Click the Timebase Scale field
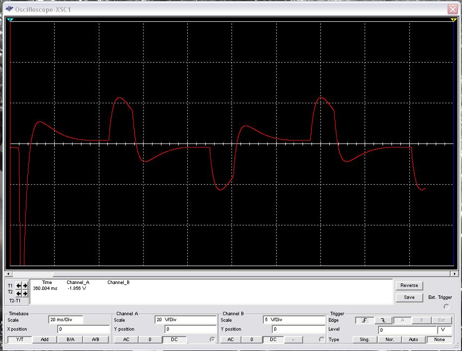Viewport: 462px width, 351px height. (x=66, y=320)
